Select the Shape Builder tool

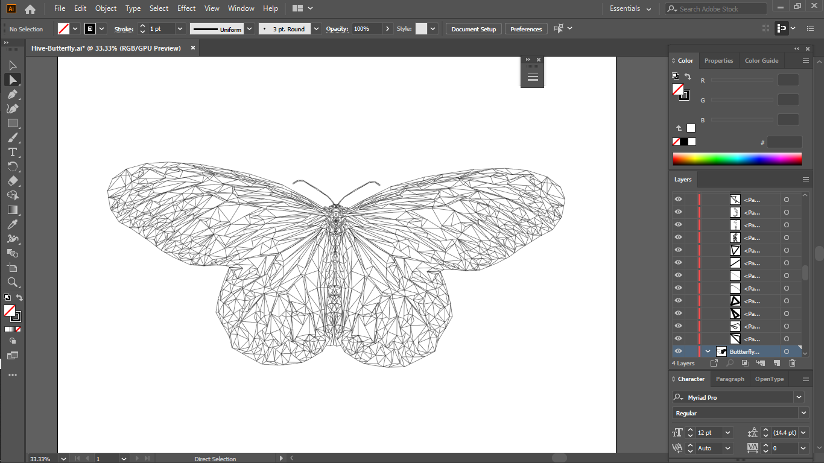click(13, 195)
